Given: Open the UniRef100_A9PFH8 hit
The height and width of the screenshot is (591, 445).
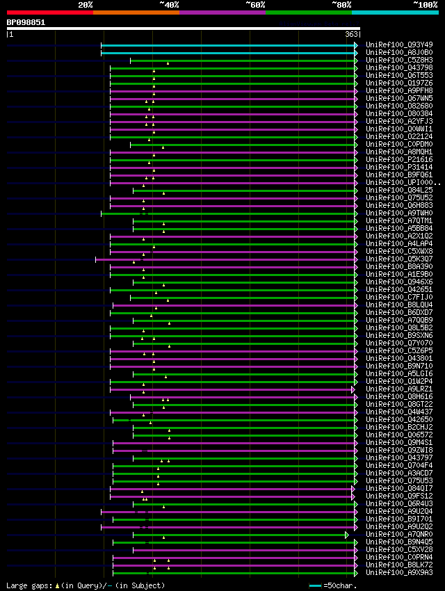Looking at the screenshot, I should [x=399, y=91].
